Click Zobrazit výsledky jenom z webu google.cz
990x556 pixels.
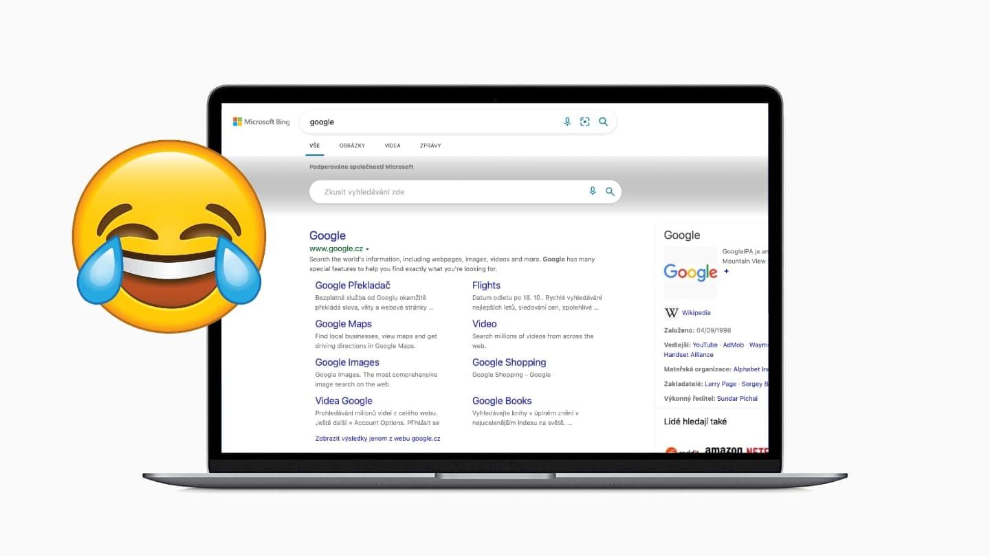click(377, 438)
